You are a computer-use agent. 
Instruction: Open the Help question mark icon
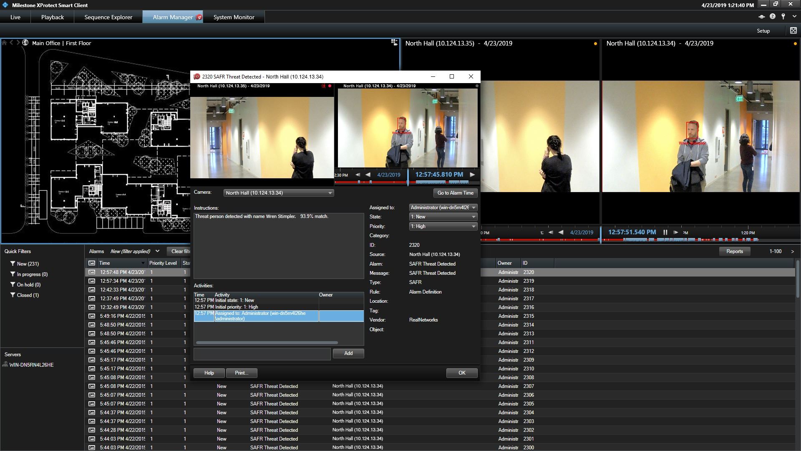pos(772,17)
